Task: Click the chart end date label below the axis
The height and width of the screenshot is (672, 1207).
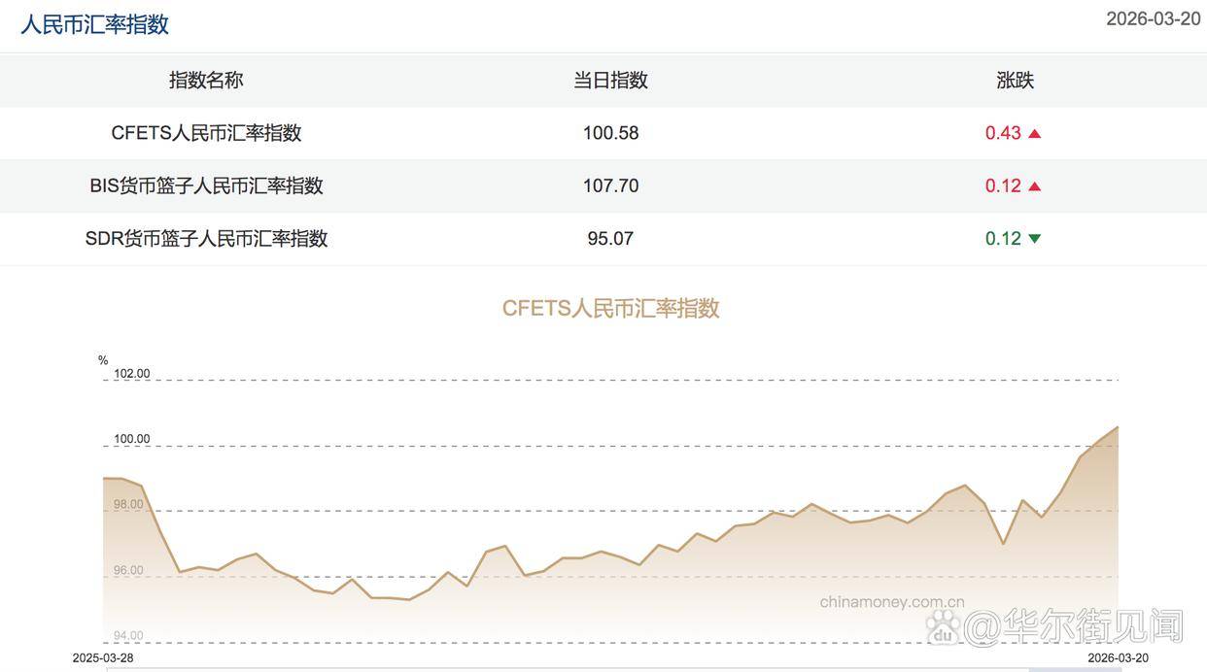Action: [1118, 658]
